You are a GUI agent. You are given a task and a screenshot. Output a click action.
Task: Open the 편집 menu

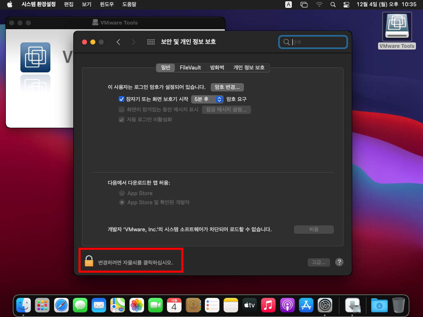click(69, 5)
